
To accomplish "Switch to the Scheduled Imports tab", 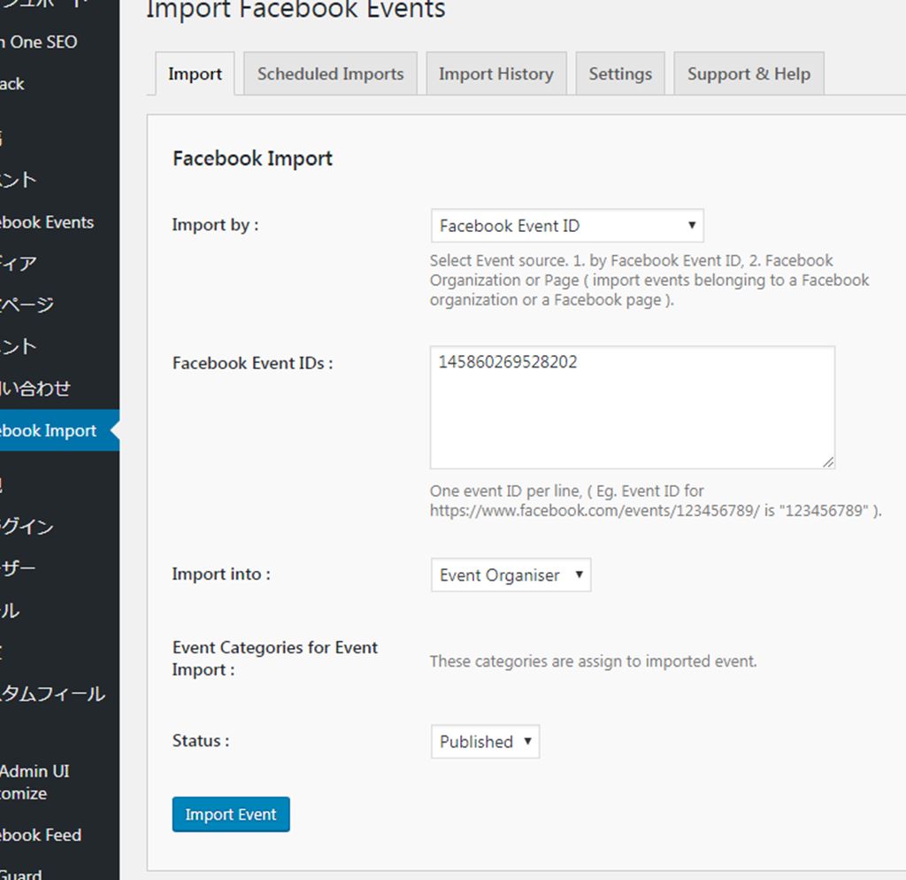I will tap(330, 74).
